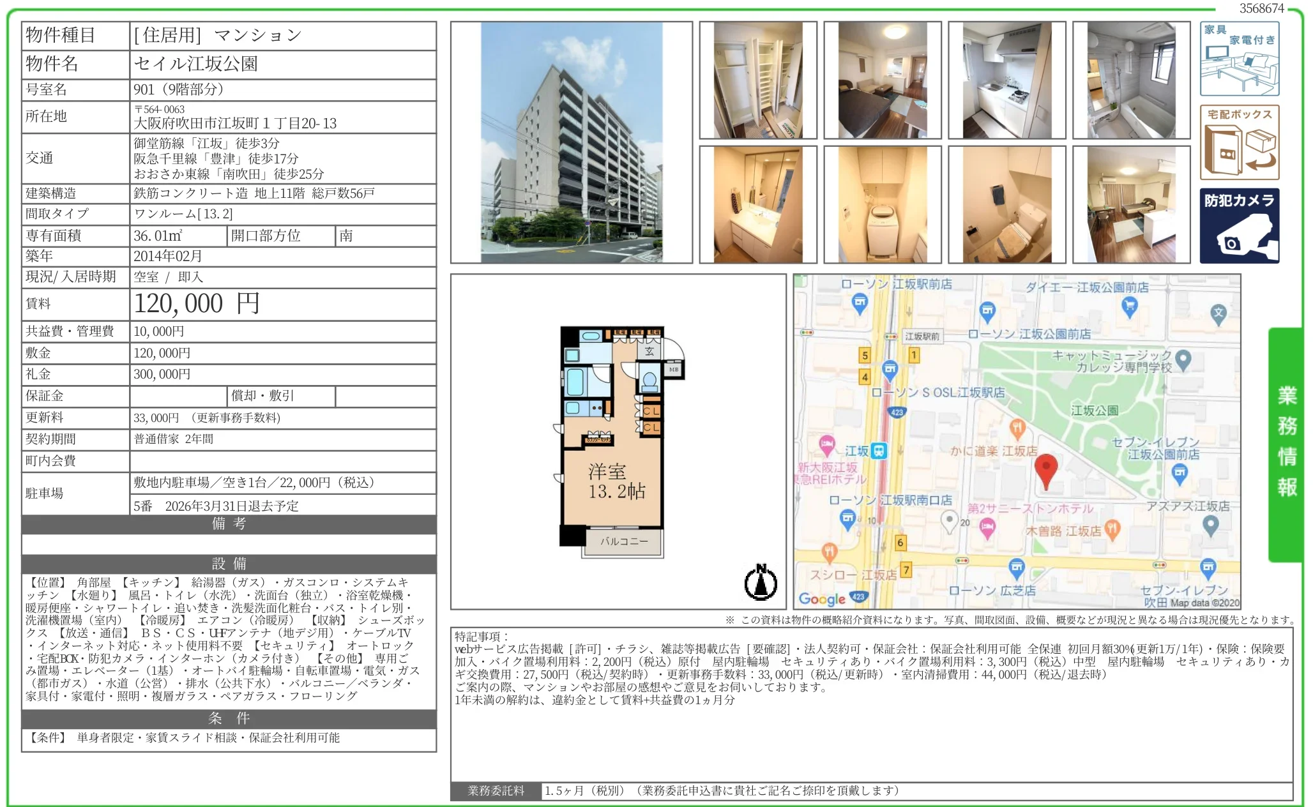Click the security camera (防犯カメラ) icon
The height and width of the screenshot is (807, 1313).
1239,225
